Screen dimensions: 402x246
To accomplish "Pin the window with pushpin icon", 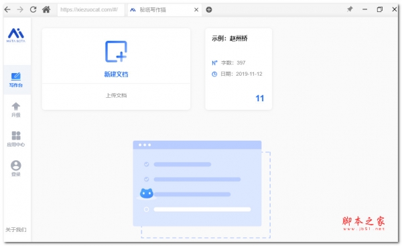I will tap(350, 9).
